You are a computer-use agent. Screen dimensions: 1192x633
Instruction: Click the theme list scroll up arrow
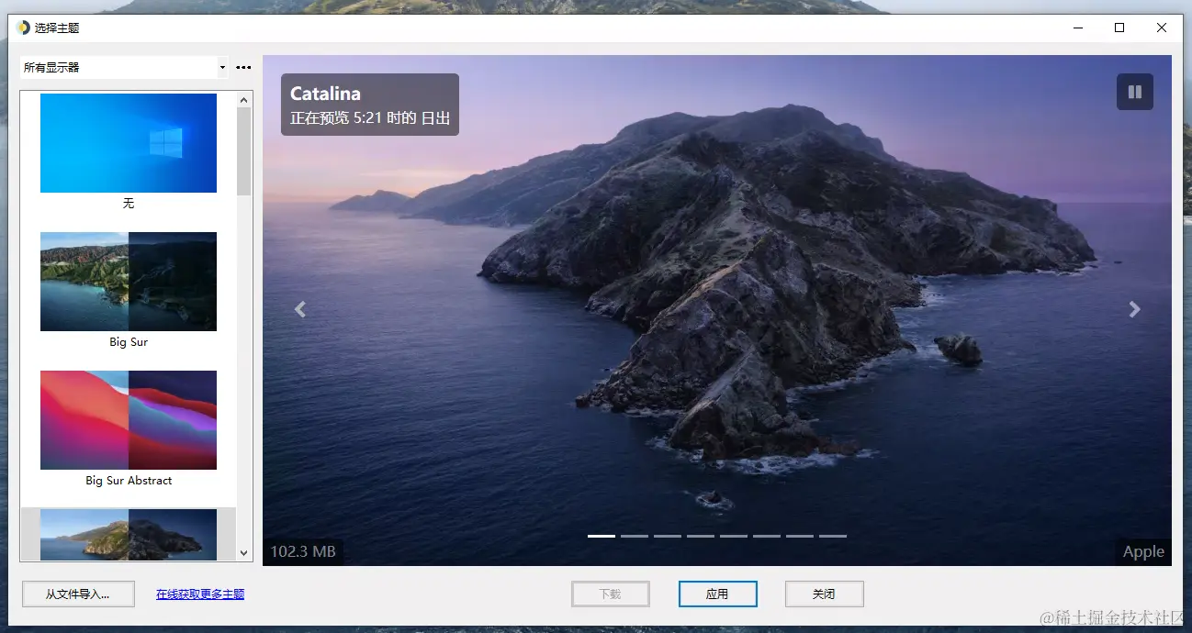click(x=243, y=100)
